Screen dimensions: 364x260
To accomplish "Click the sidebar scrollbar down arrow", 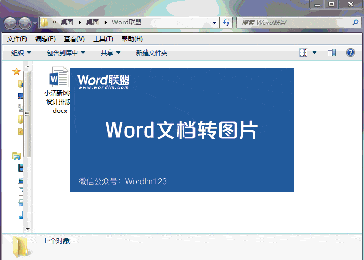I will (28, 229).
